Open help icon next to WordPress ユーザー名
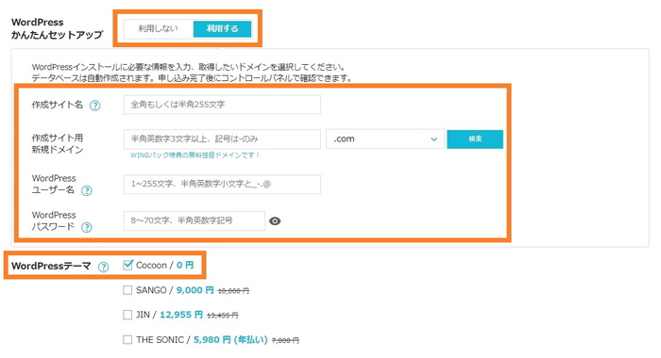Viewport: 661px width, 358px height. click(x=87, y=190)
